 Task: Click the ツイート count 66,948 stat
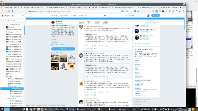(81, 22)
